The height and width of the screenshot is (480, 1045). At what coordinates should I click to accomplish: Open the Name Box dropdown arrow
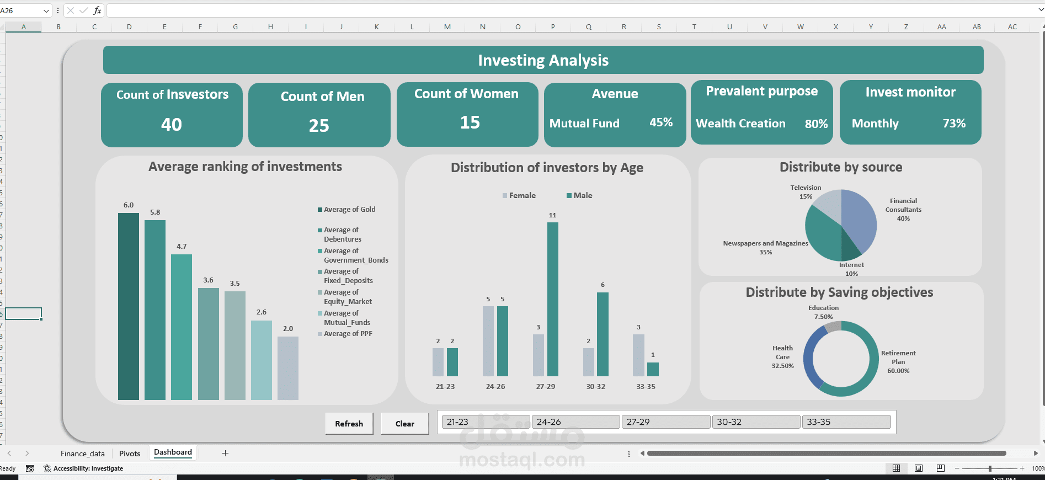pyautogui.click(x=46, y=10)
